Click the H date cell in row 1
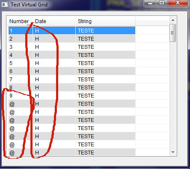 click(54, 30)
